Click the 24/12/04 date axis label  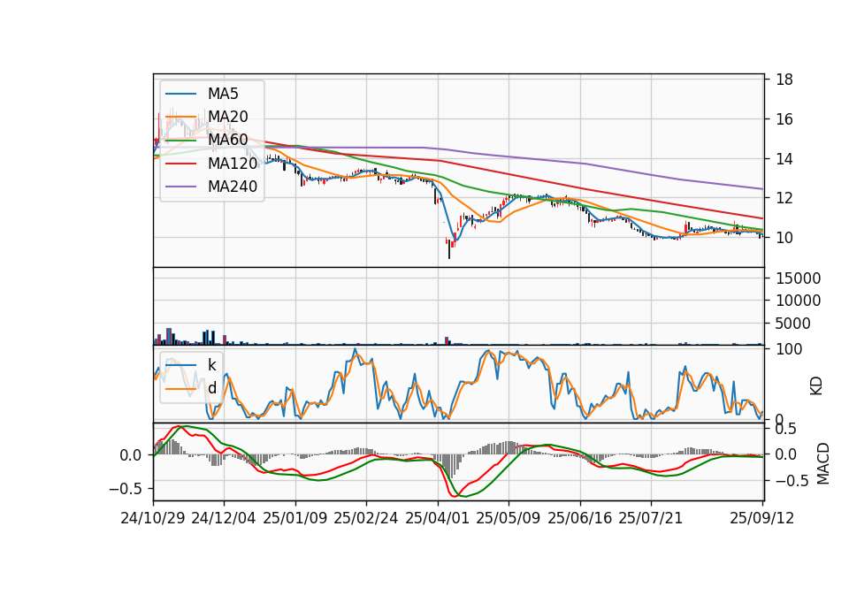click(224, 518)
